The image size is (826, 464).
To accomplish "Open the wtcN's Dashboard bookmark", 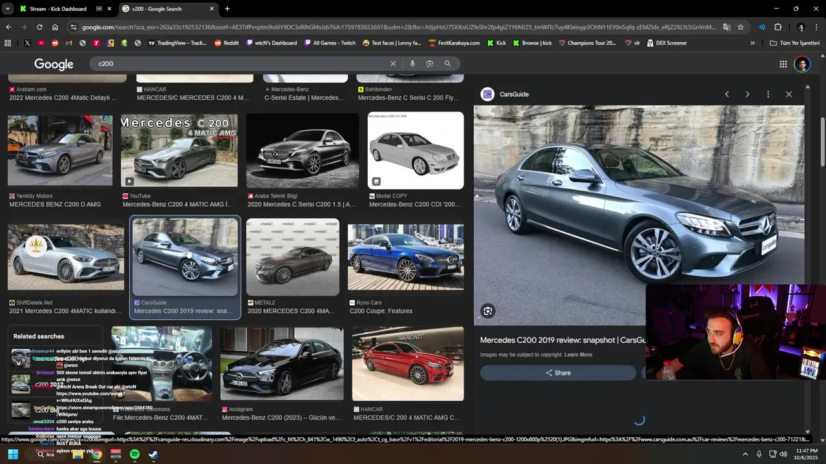I will 271,43.
